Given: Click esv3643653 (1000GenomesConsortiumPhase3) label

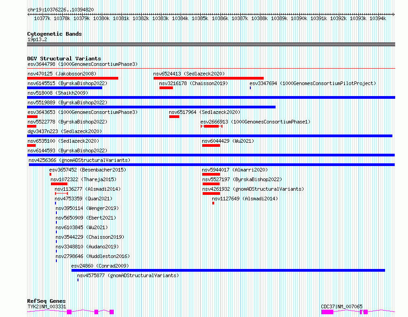Looking at the screenshot, I should (x=83, y=112).
